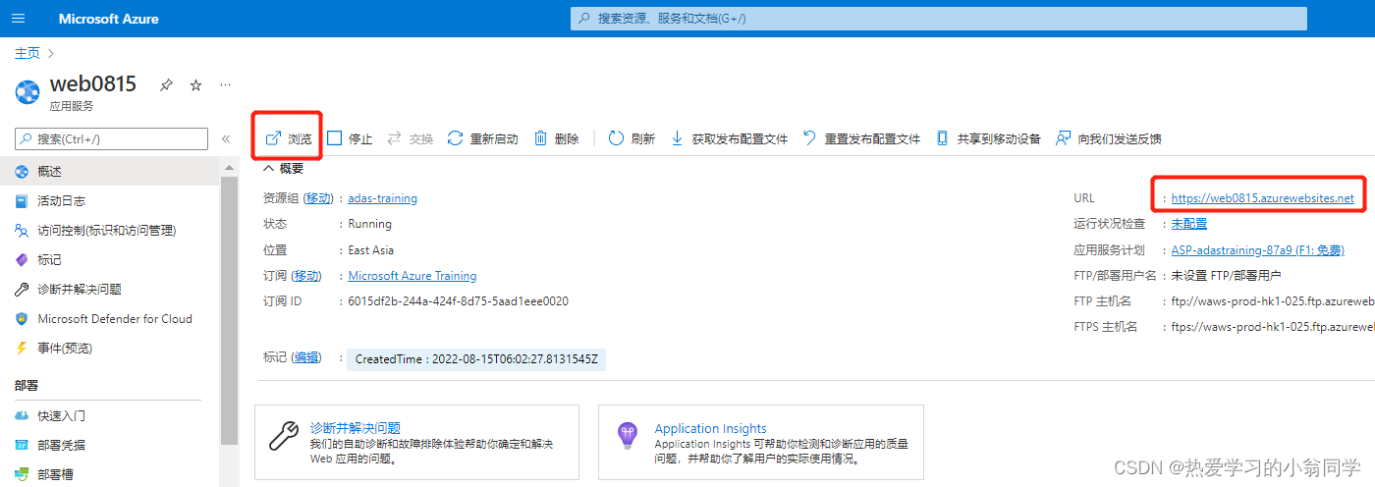Click 删除 delete button

point(556,138)
